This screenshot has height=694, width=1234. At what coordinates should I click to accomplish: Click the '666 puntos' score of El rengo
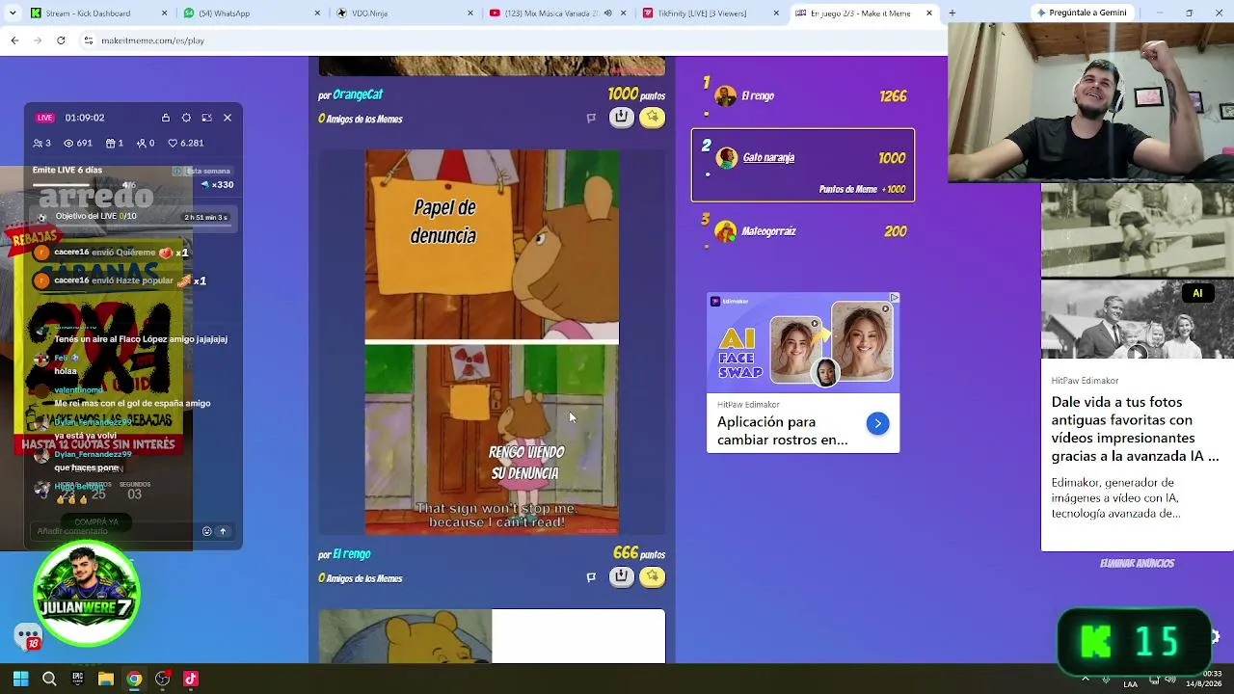[639, 553]
